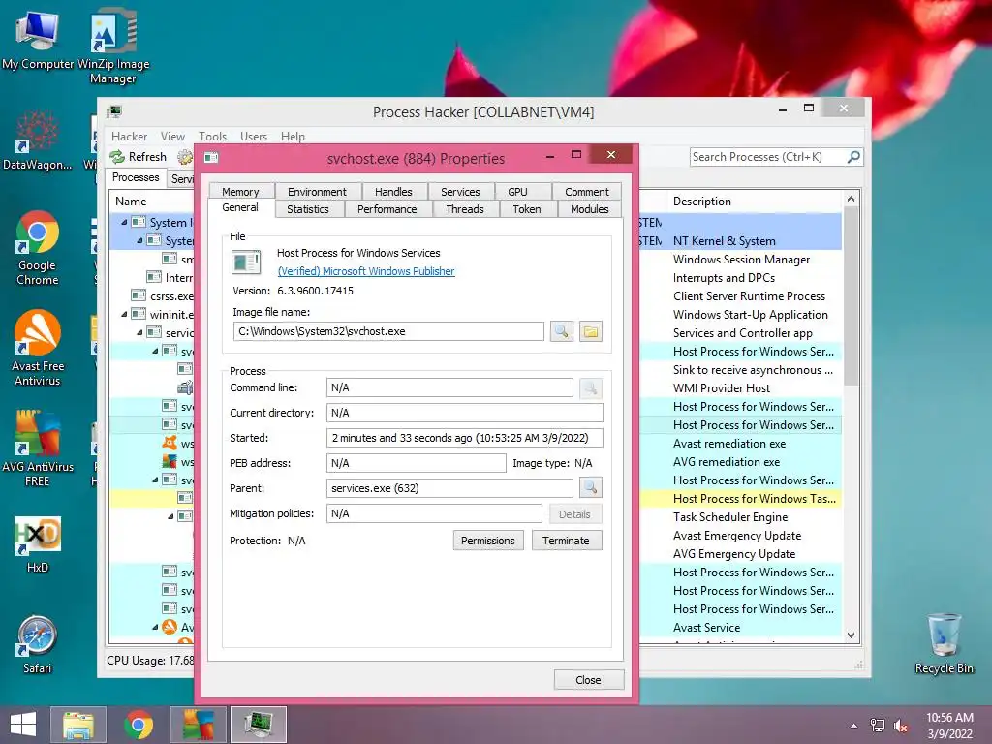
Task: Click the Search Processes input box
Action: (x=768, y=156)
